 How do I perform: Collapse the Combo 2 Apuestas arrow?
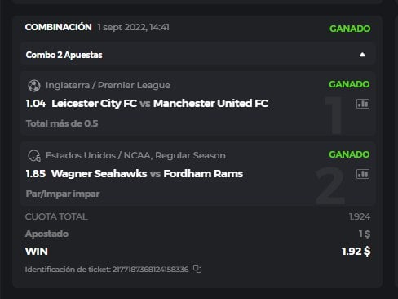(x=362, y=55)
